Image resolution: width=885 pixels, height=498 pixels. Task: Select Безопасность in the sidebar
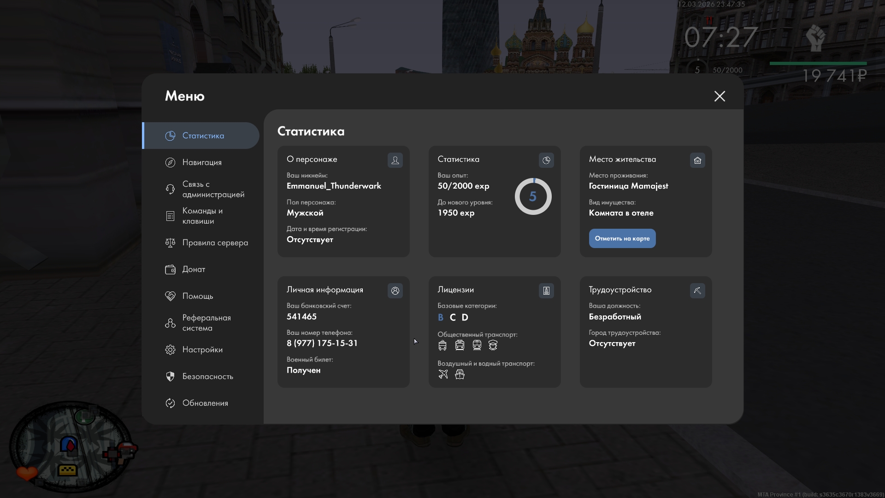[x=207, y=376]
